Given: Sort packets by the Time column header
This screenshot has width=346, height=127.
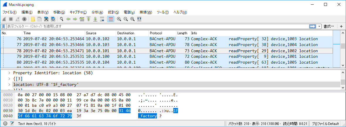Looking at the screenshot, I should pyautogui.click(x=54, y=33).
